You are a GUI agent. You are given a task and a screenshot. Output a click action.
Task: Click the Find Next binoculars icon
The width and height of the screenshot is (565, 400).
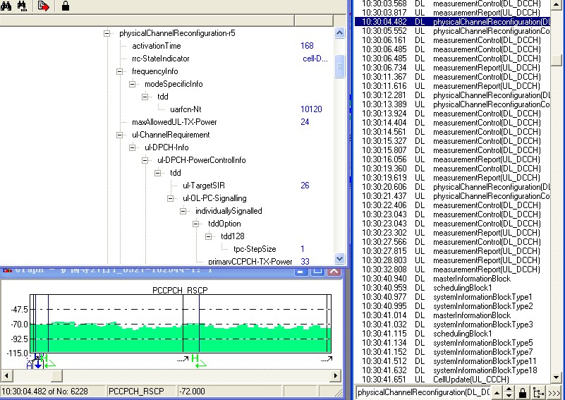click(22, 6)
